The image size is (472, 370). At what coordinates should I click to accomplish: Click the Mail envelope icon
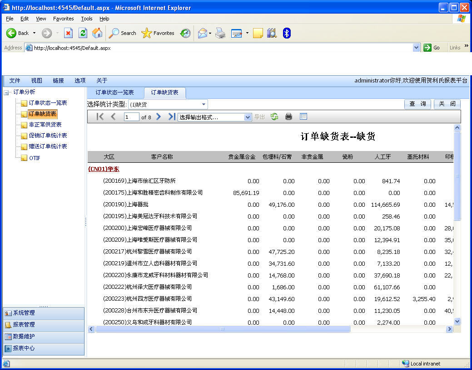click(203, 33)
